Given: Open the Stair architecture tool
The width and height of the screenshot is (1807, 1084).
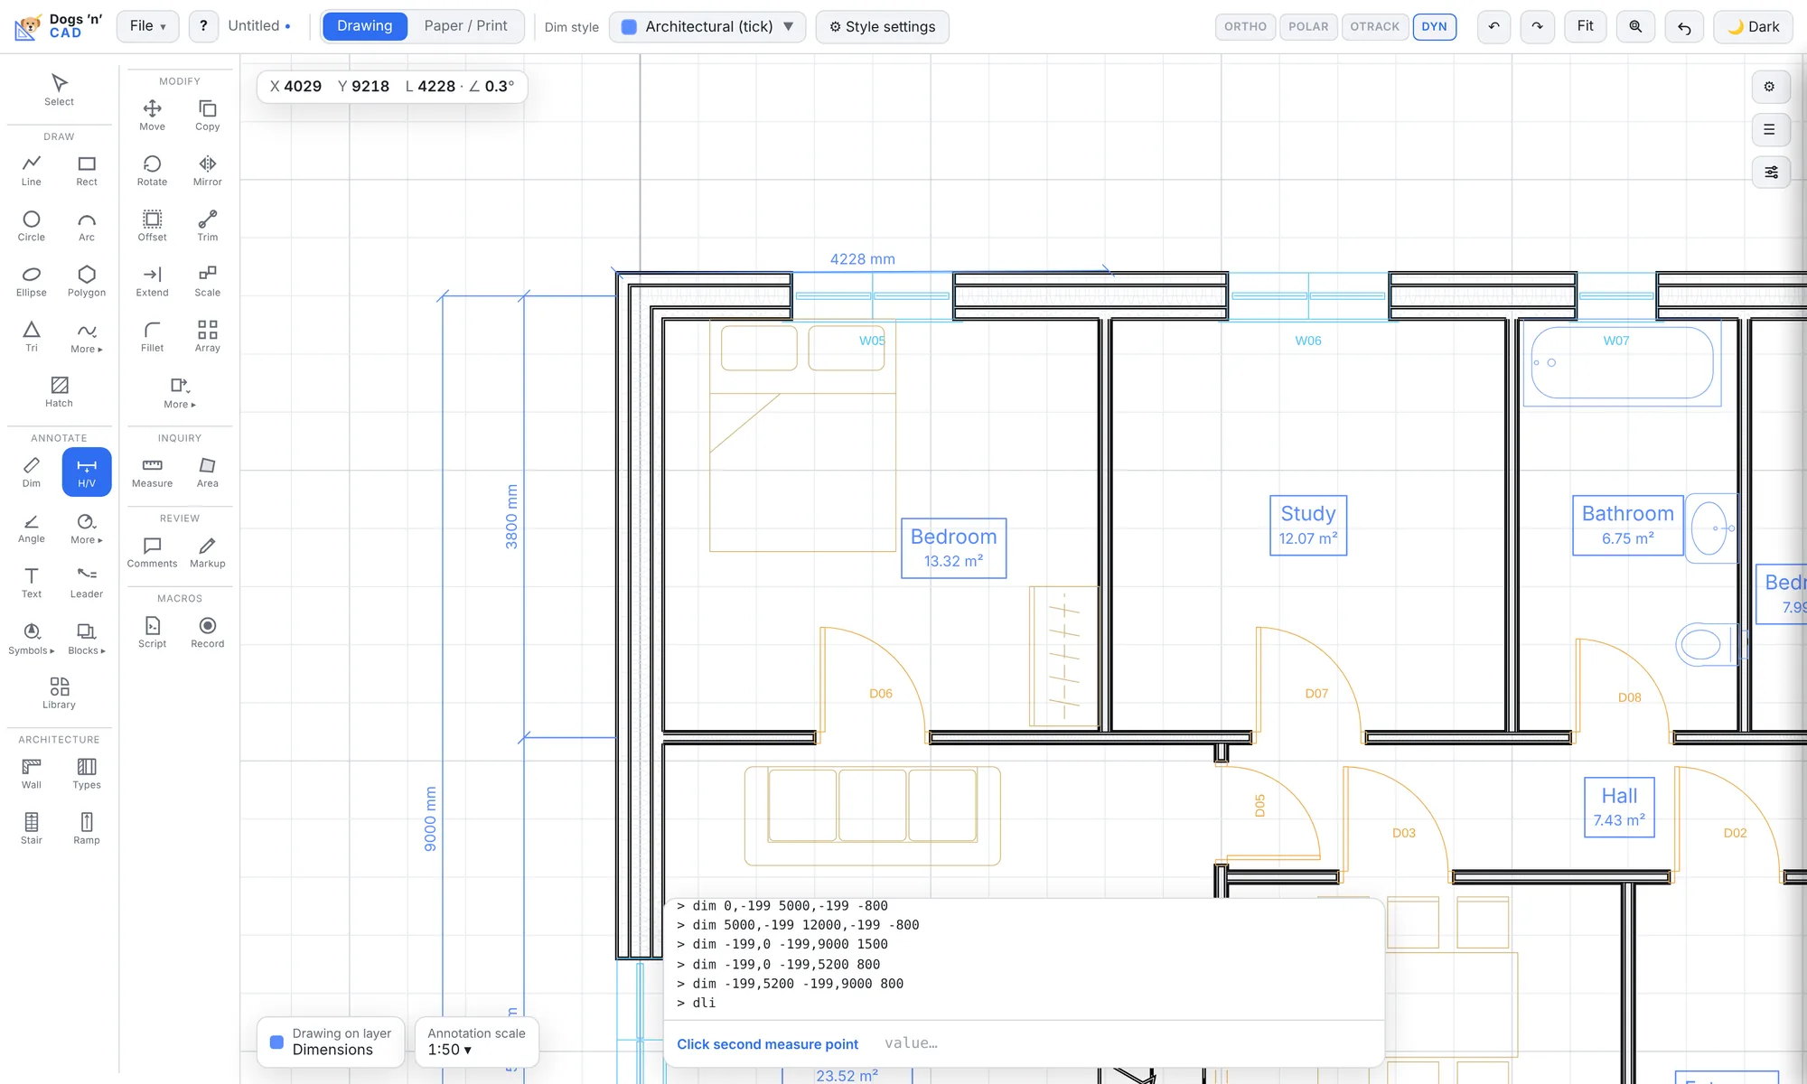Looking at the screenshot, I should pyautogui.click(x=32, y=828).
